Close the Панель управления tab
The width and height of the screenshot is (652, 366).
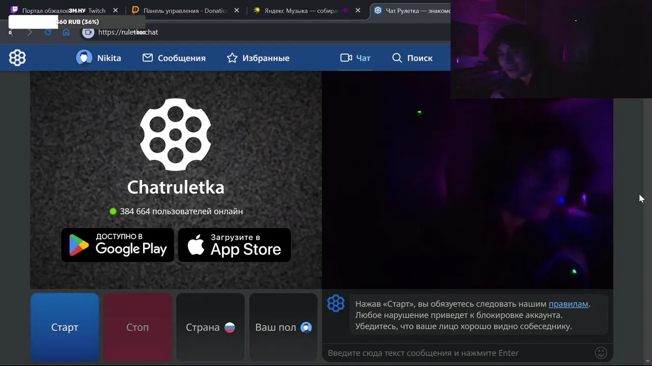tap(236, 10)
